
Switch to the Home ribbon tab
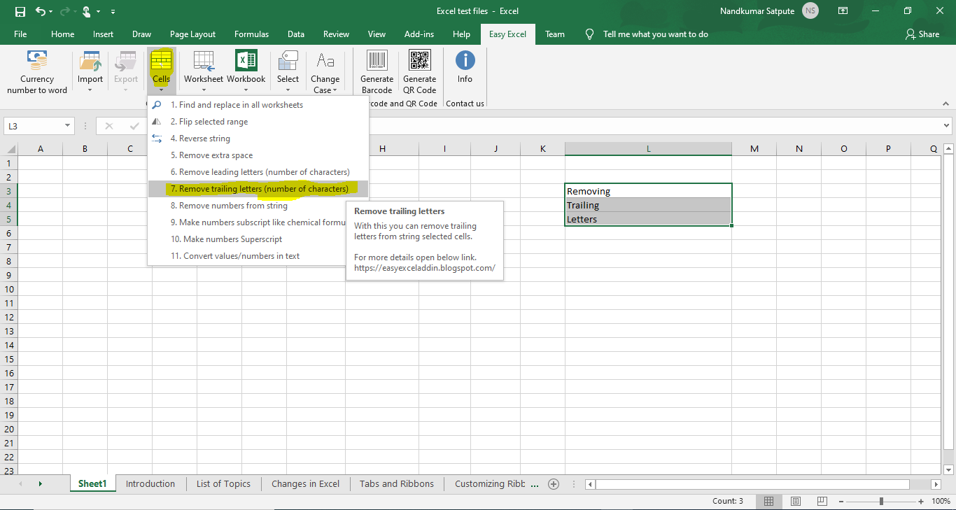coord(62,34)
